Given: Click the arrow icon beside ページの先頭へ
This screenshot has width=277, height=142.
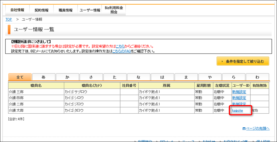Looking at the screenshot, I should (x=244, y=129).
